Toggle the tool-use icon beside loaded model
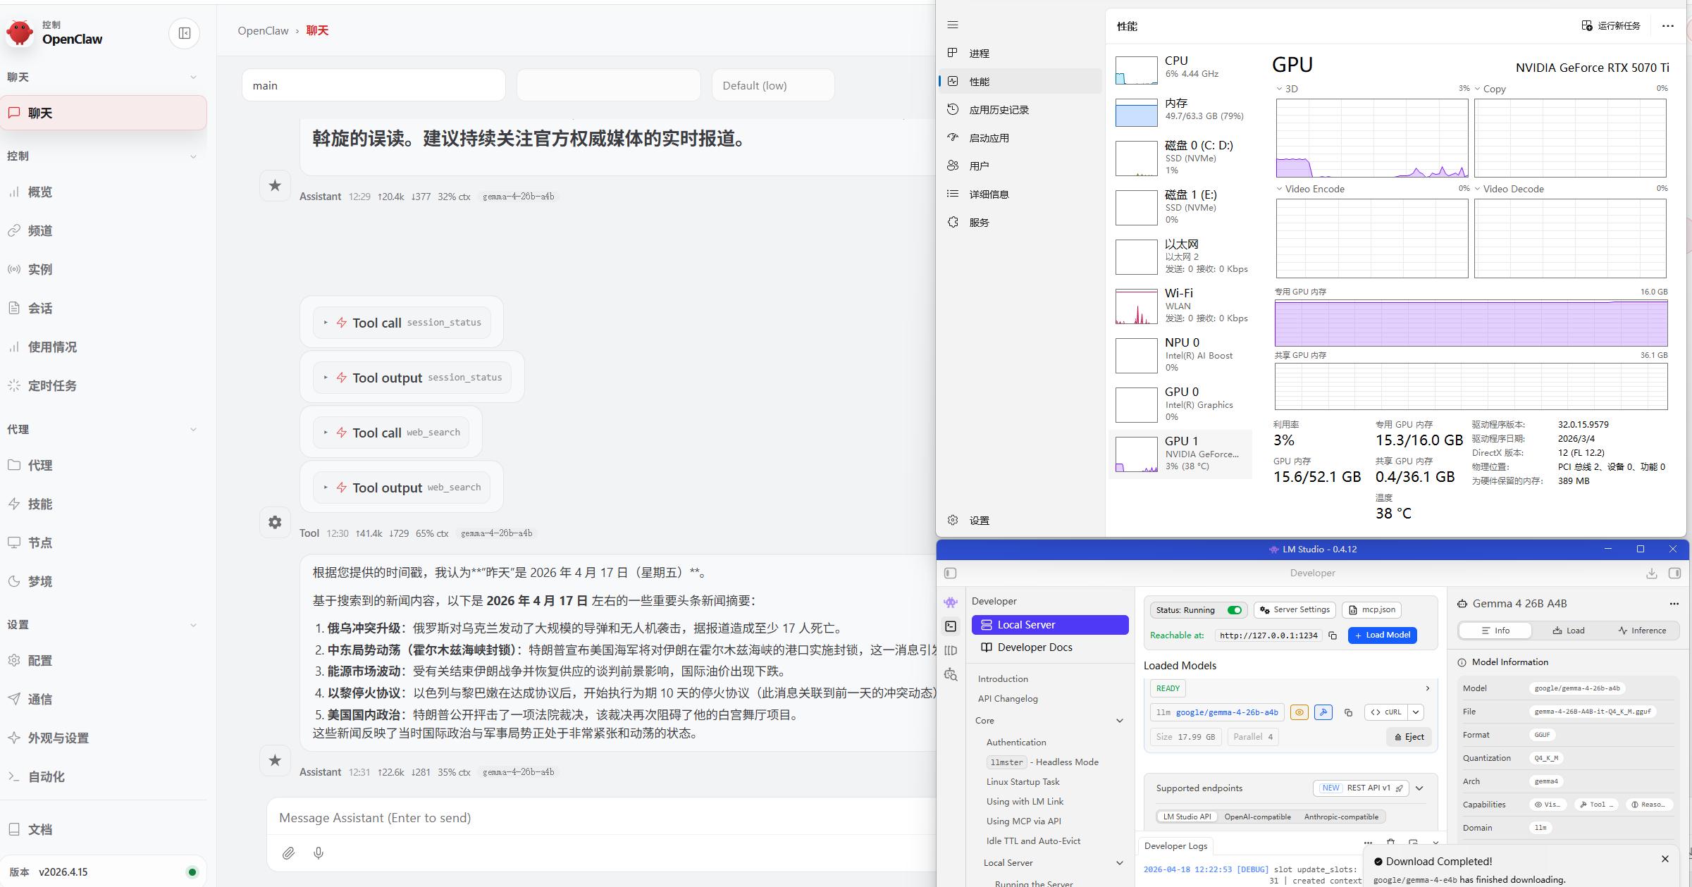The image size is (1692, 887). coord(1323,712)
